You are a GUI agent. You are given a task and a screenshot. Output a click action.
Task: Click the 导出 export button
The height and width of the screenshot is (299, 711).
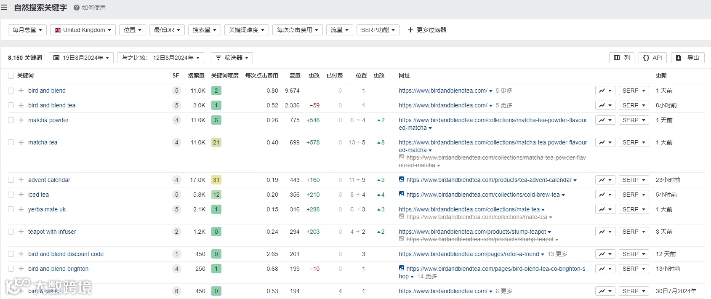click(688, 58)
